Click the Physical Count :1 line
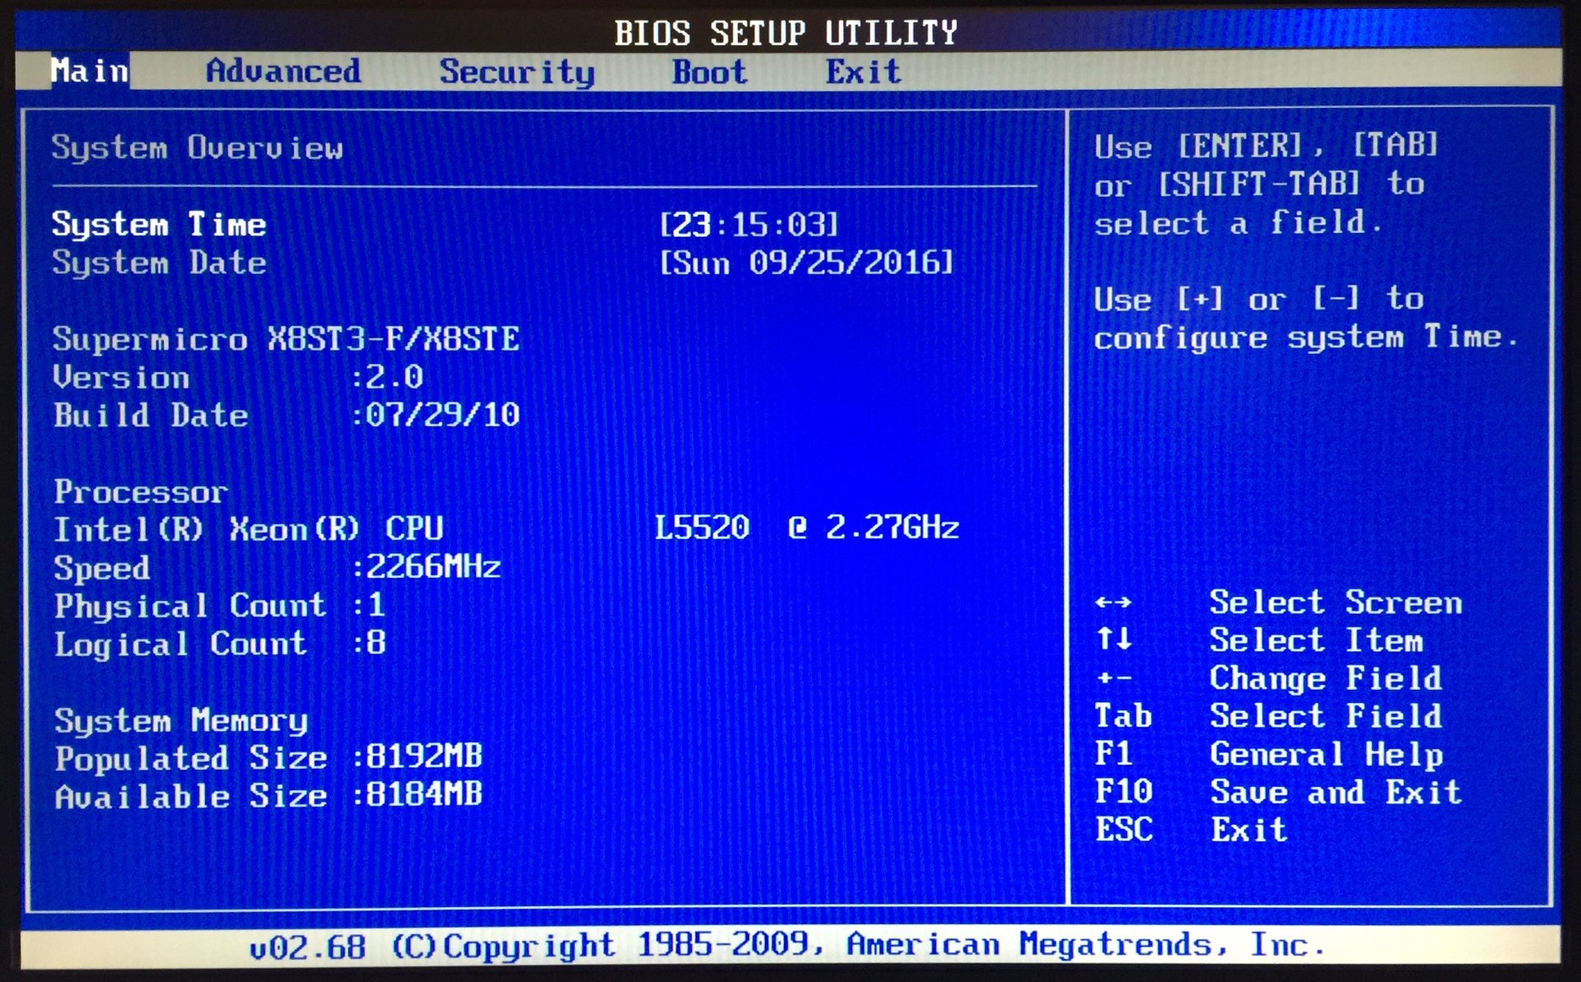This screenshot has width=1581, height=982. pos(220,607)
